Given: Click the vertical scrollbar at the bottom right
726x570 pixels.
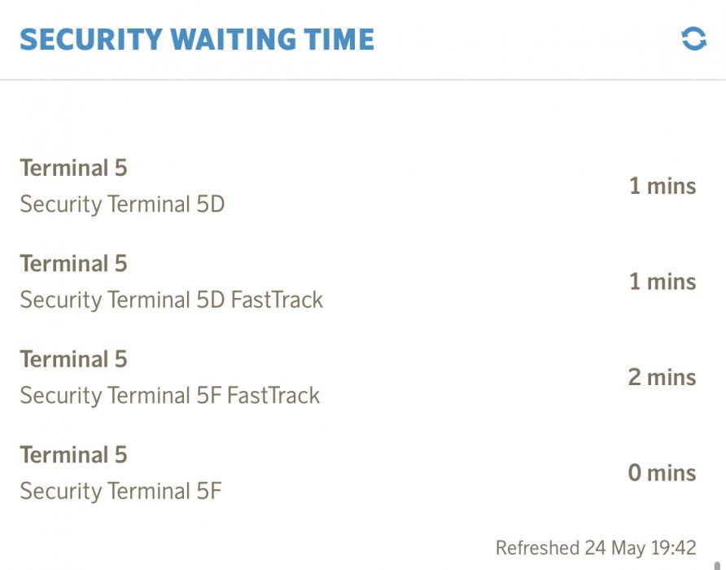Looking at the screenshot, I should (717, 562).
